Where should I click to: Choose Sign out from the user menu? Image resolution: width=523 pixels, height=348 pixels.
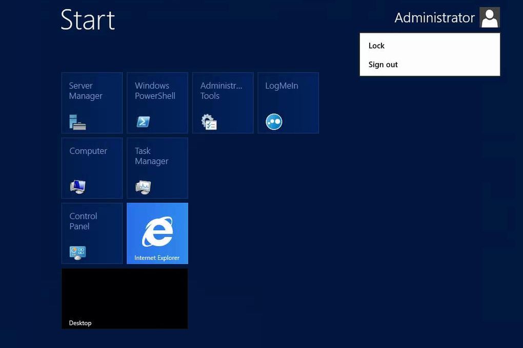coord(430,64)
